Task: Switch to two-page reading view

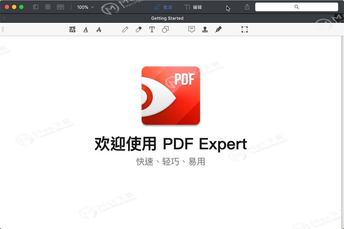Action: pyautogui.click(x=60, y=7)
